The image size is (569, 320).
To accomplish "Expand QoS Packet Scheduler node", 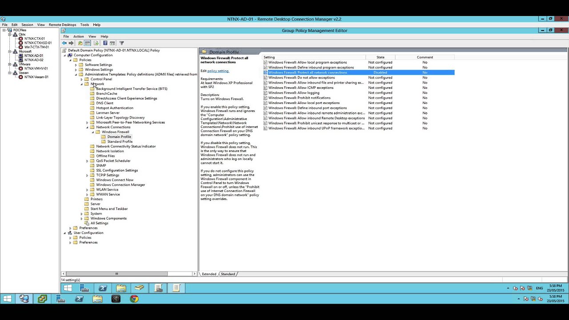I will pyautogui.click(x=87, y=161).
